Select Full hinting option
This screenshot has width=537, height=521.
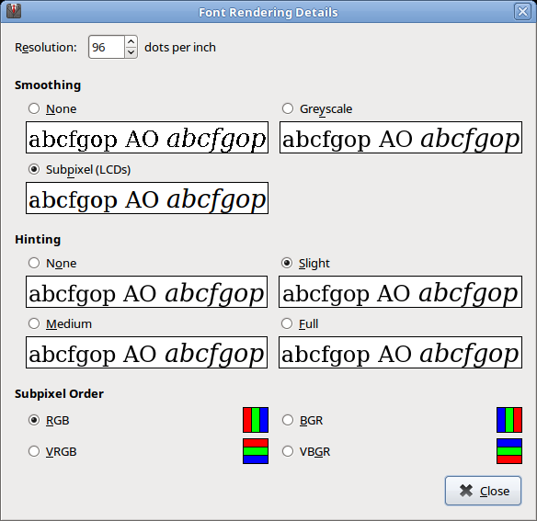(287, 323)
